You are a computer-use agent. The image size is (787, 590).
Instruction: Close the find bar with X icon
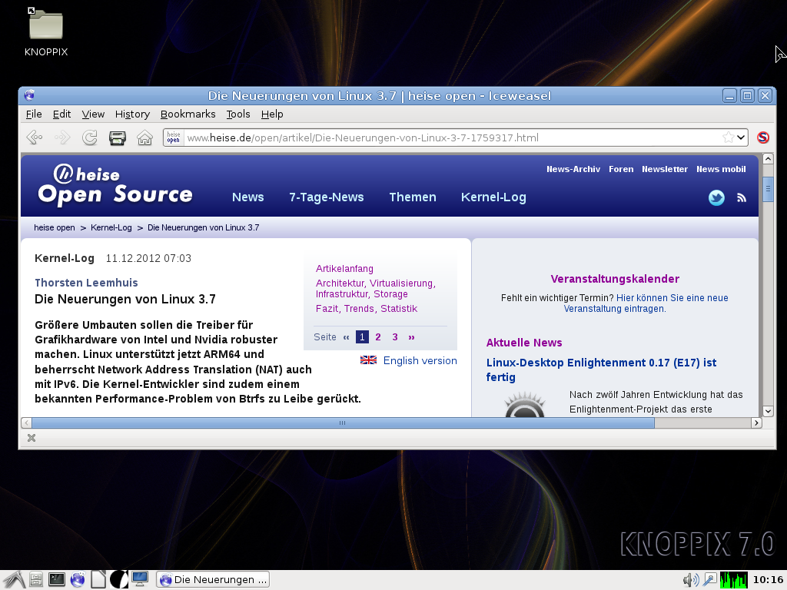pyautogui.click(x=32, y=438)
